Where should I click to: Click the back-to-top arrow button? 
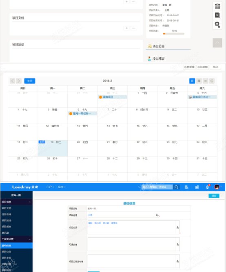tap(217, 43)
